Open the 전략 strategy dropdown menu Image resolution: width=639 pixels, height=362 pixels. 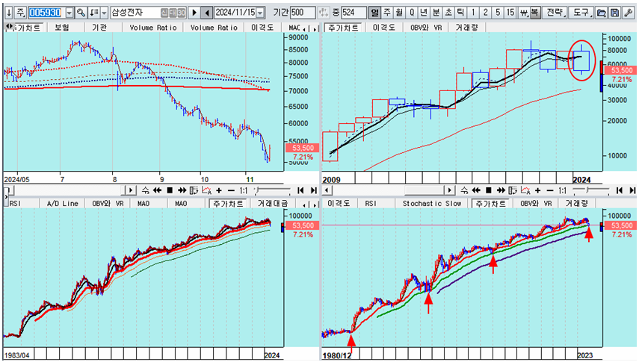click(556, 13)
